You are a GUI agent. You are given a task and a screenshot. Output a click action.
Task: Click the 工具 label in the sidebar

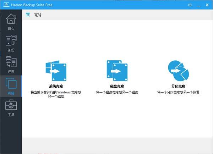[x=11, y=115]
